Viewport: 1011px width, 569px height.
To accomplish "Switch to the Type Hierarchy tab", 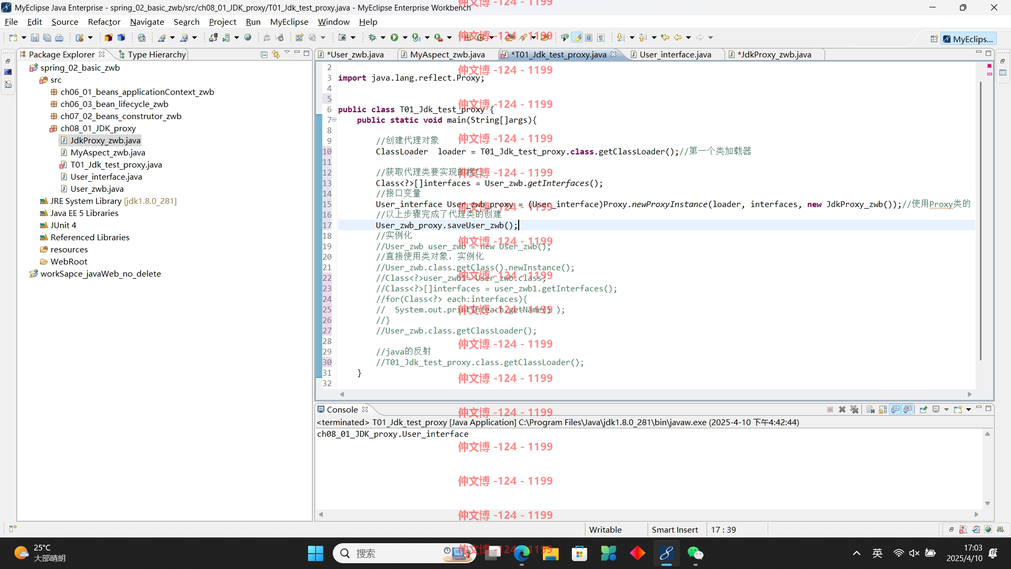I will tap(152, 54).
